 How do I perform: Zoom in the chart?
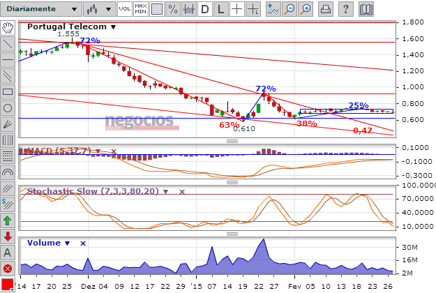[x=306, y=9]
